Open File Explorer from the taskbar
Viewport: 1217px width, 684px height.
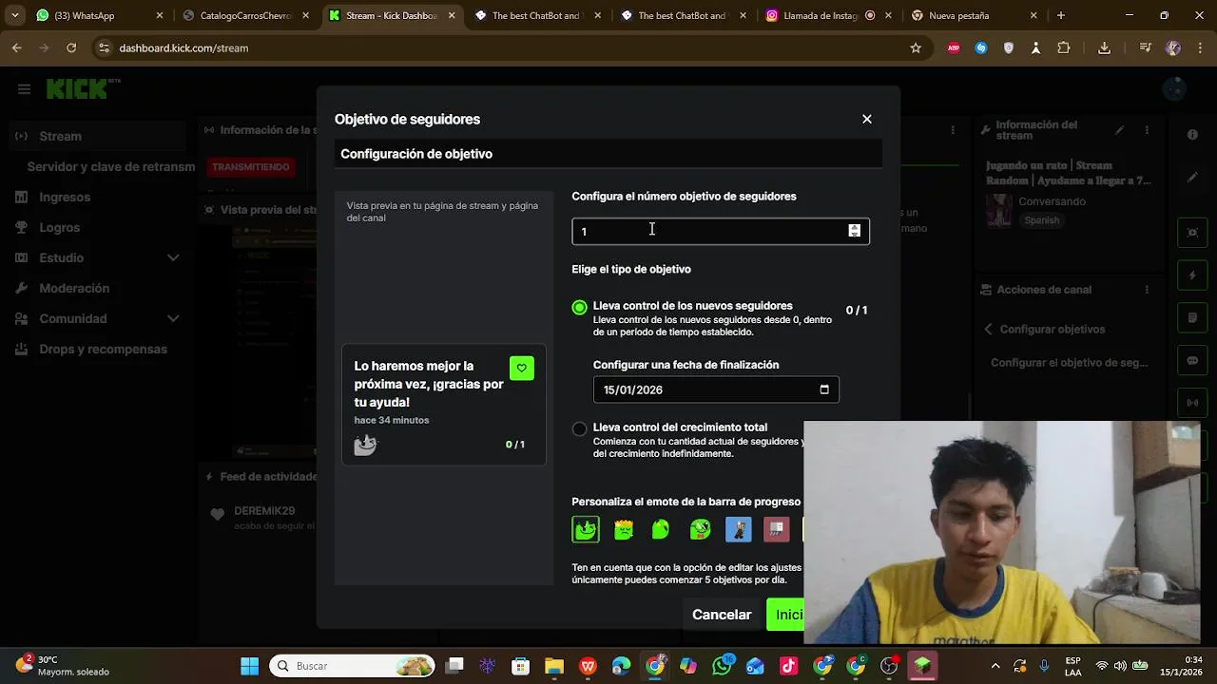pyautogui.click(x=554, y=666)
